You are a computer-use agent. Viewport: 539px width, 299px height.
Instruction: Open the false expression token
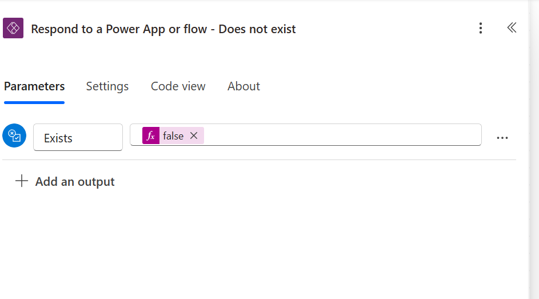173,135
